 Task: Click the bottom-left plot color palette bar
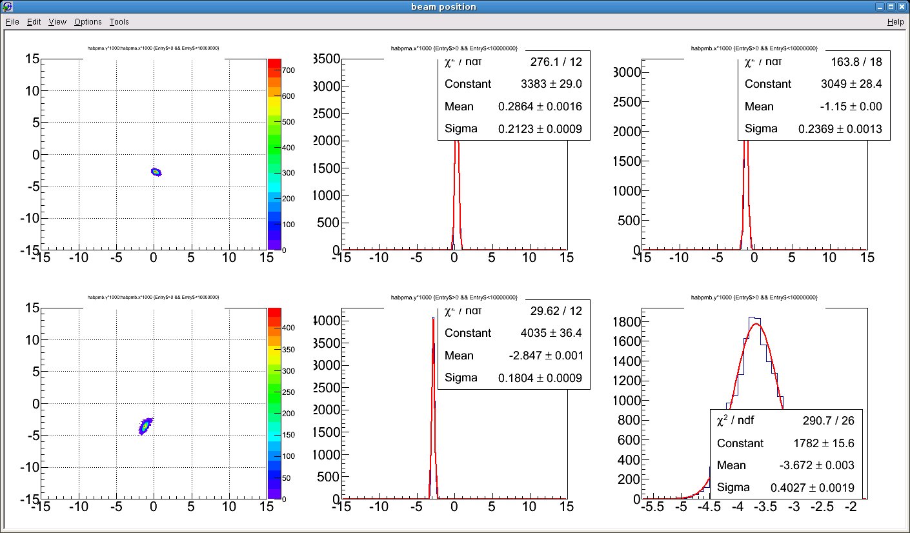(x=274, y=403)
